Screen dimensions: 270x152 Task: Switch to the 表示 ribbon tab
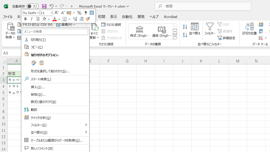[x=113, y=17]
